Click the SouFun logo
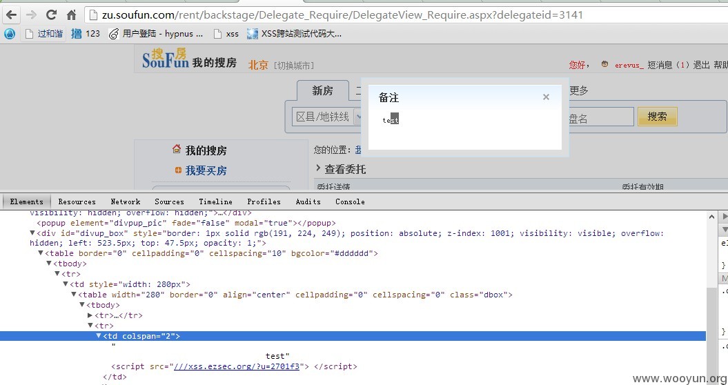 pyautogui.click(x=166, y=57)
